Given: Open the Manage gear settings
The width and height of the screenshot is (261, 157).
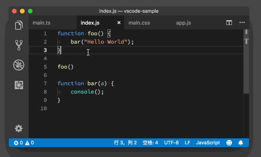Looking at the screenshot, I should point(19,128).
